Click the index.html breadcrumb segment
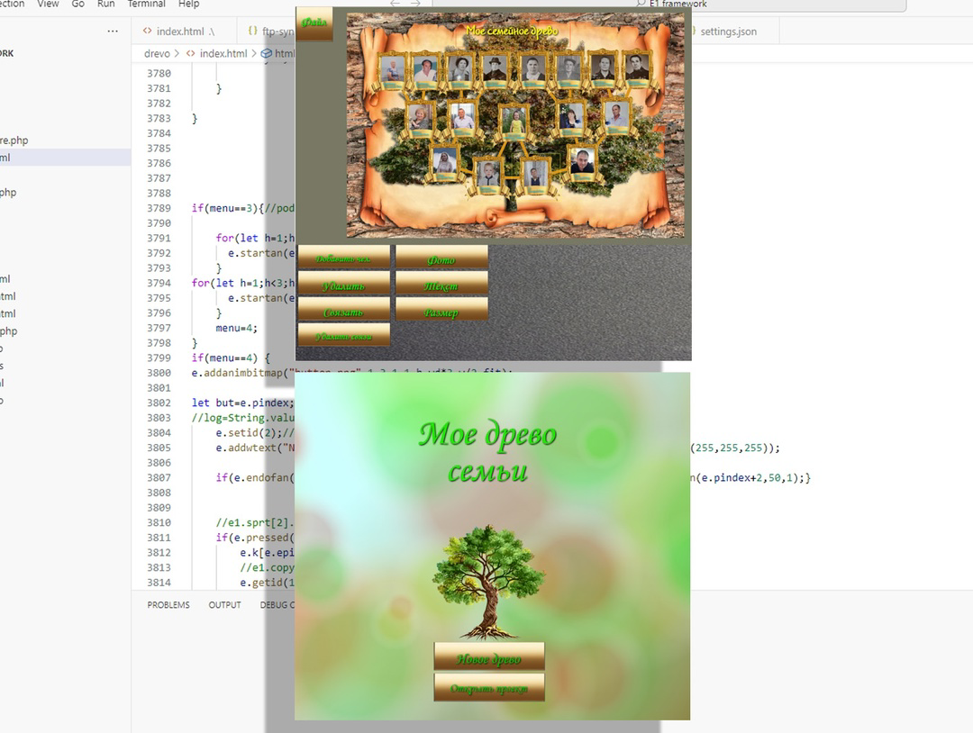The width and height of the screenshot is (973, 733). point(223,53)
